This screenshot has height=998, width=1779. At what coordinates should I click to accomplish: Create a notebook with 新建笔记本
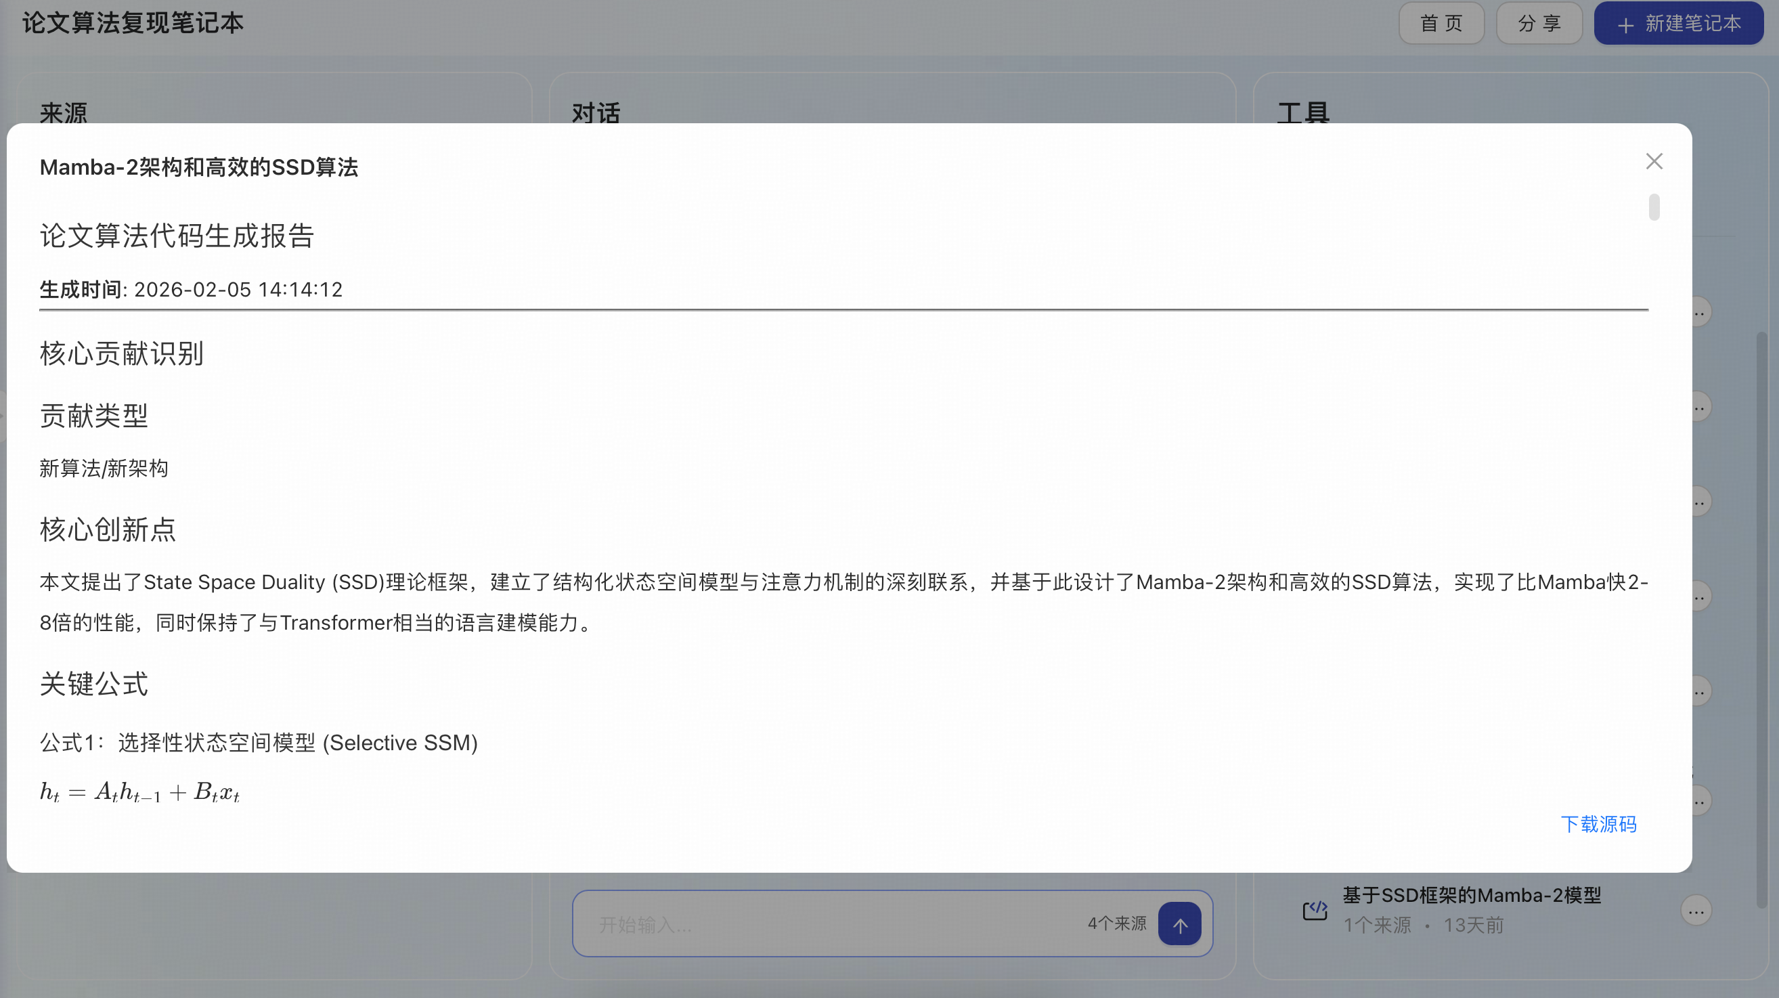point(1678,24)
